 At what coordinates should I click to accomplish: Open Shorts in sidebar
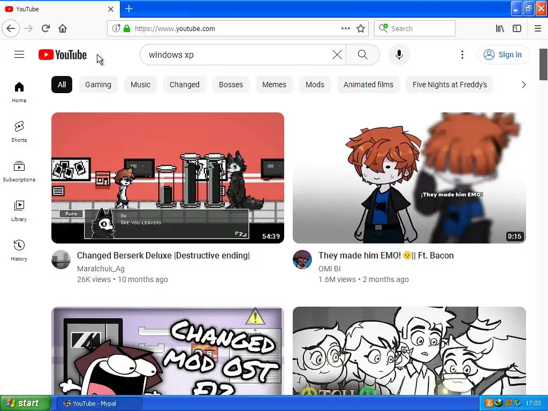[x=19, y=132]
